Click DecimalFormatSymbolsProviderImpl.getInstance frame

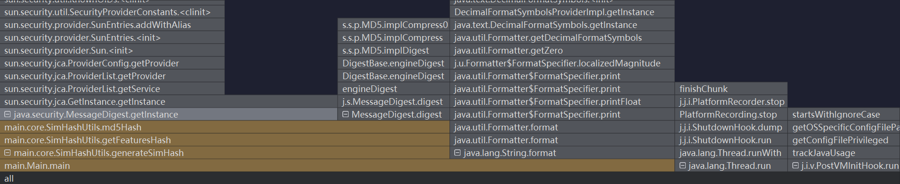pos(562,12)
